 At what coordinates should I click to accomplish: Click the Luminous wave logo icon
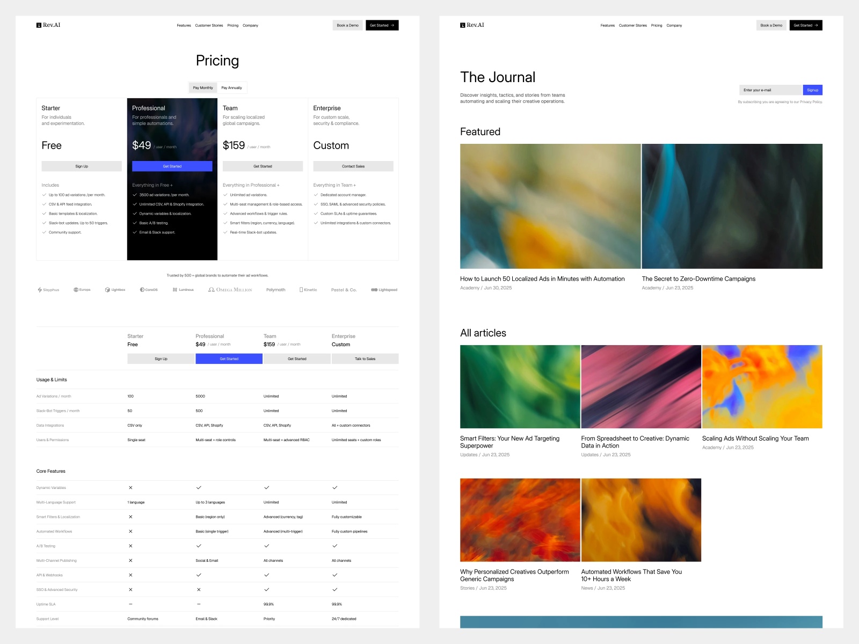coord(175,290)
